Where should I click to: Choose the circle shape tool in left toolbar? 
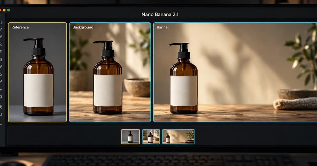[x=1, y=45]
